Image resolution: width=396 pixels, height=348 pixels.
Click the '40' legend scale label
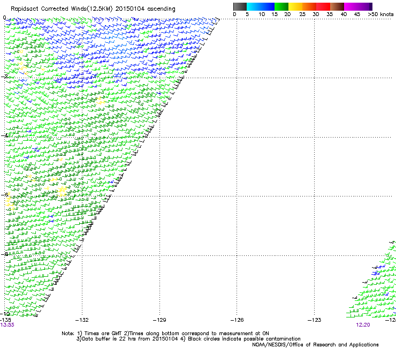coord(344,14)
